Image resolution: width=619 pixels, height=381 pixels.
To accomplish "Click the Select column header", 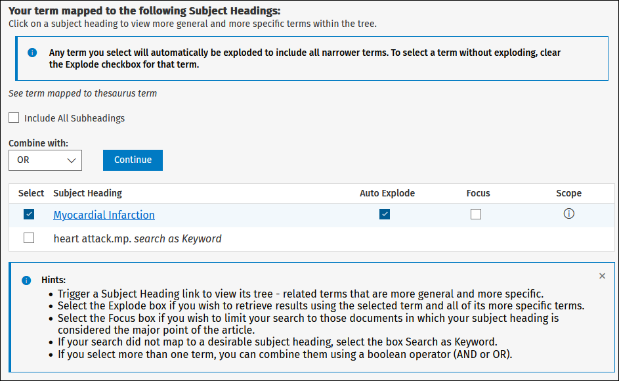I will point(31,193).
